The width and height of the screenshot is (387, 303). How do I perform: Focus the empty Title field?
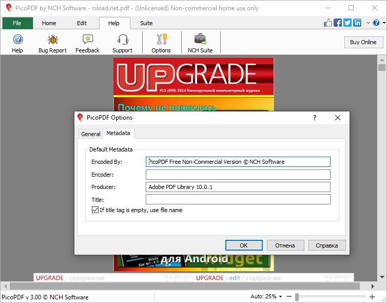pyautogui.click(x=238, y=199)
